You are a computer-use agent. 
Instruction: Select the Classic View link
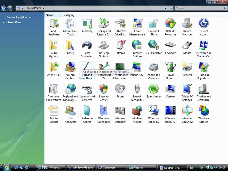[x=14, y=22]
